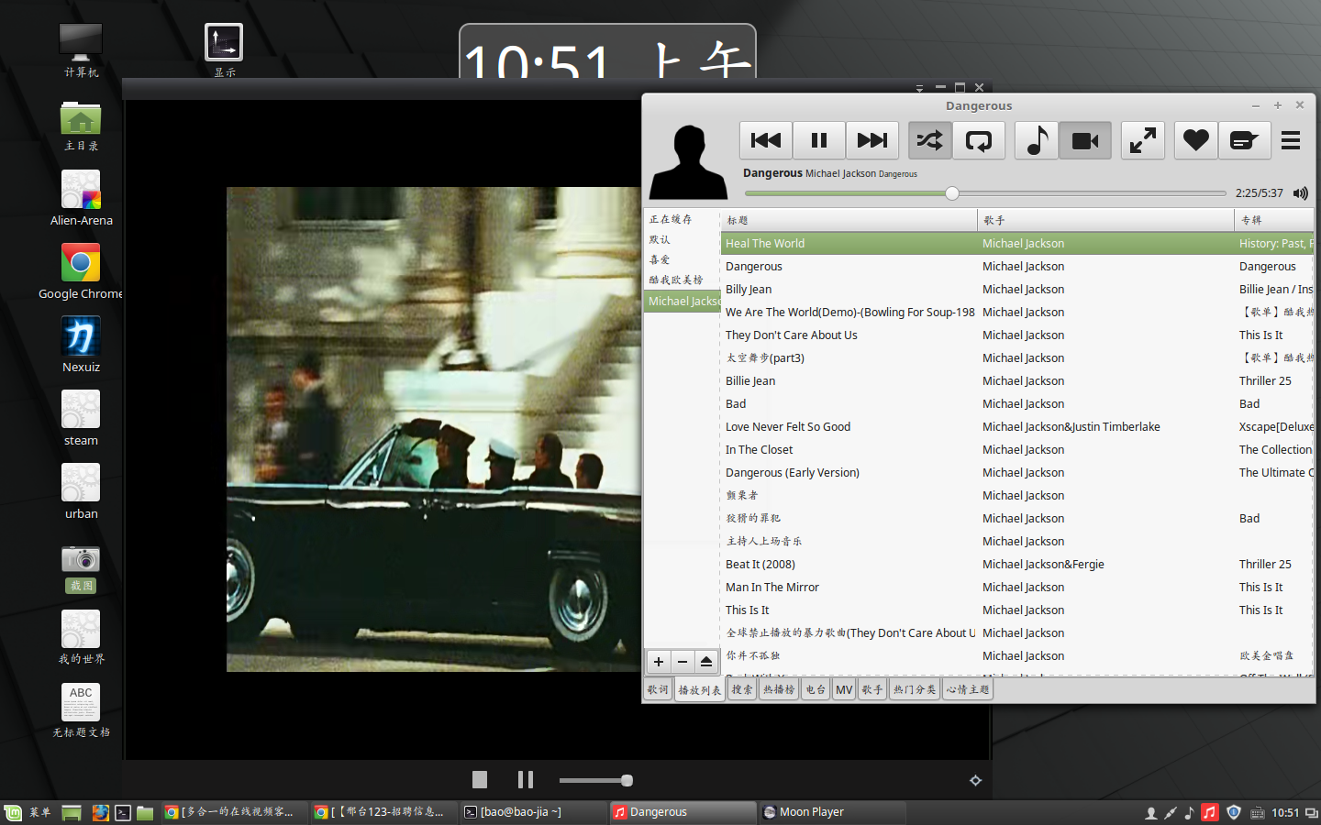1321x825 pixels.
Task: Launch the steam desktop icon
Action: pos(81,418)
